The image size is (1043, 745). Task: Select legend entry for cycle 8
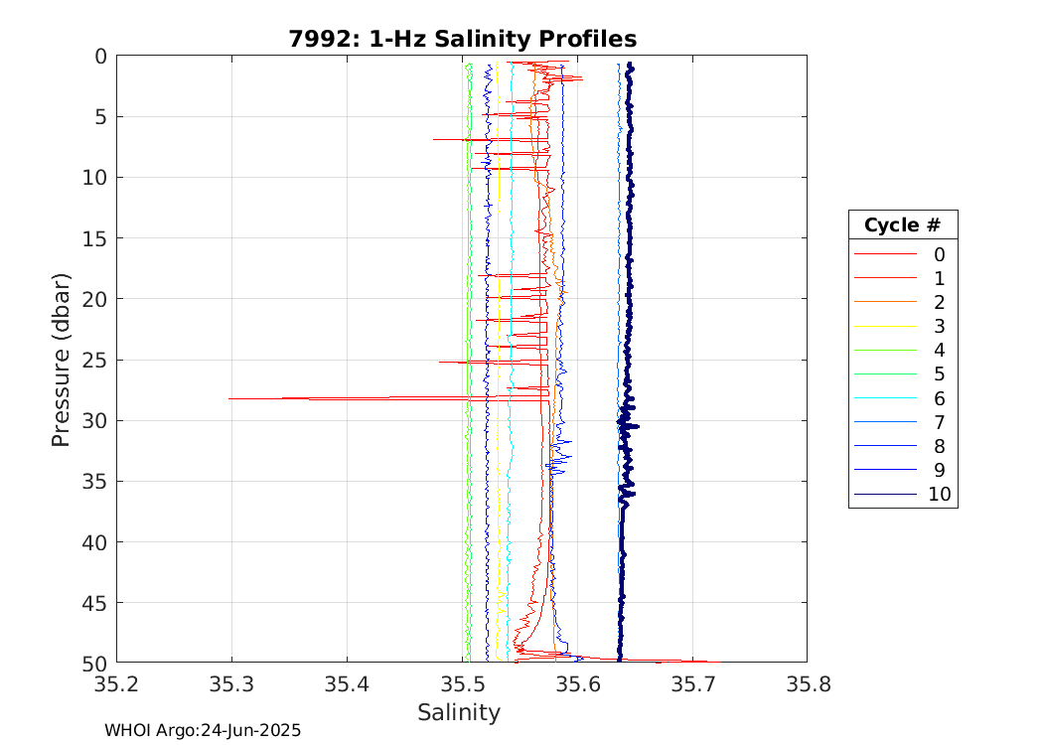click(902, 446)
